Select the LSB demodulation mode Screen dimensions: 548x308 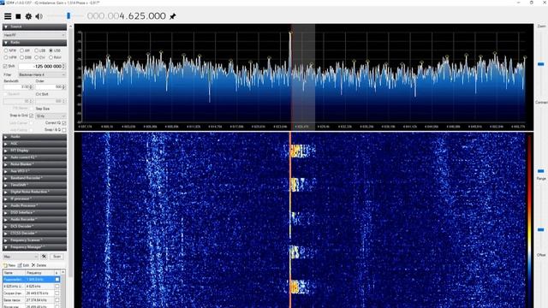point(40,50)
